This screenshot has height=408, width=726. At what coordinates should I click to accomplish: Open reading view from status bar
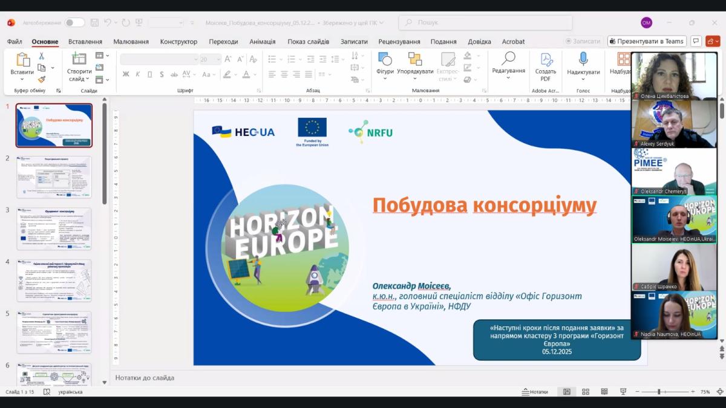(x=604, y=392)
